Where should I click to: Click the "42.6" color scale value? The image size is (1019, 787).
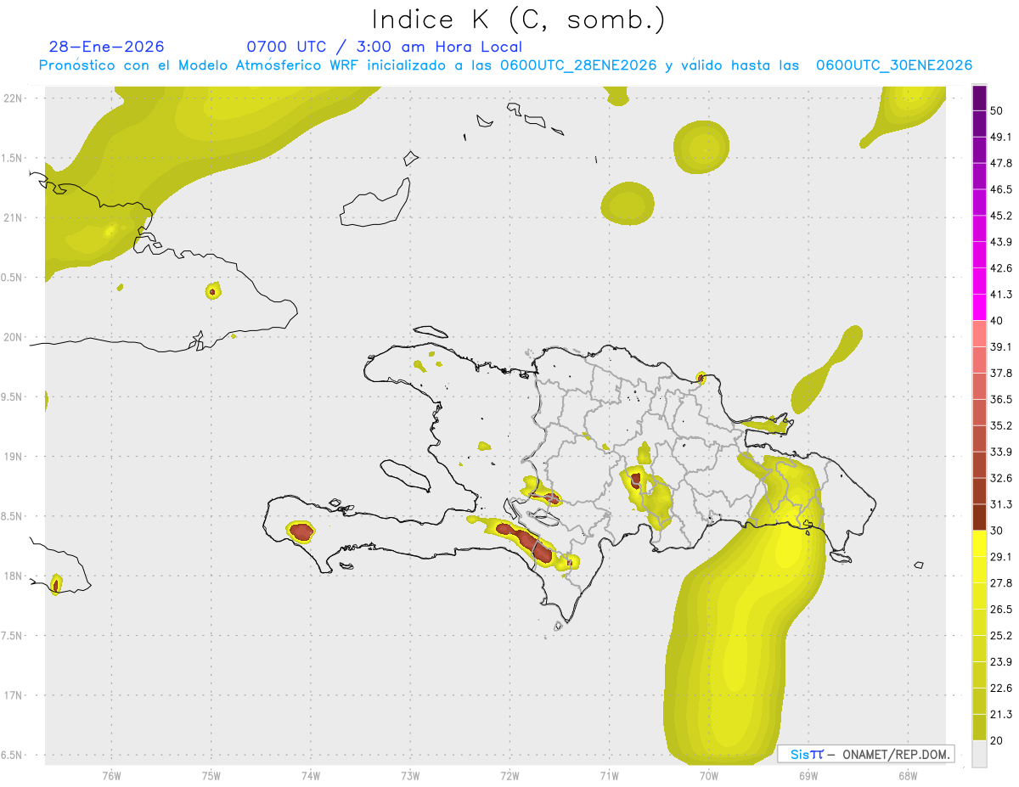coord(1001,268)
